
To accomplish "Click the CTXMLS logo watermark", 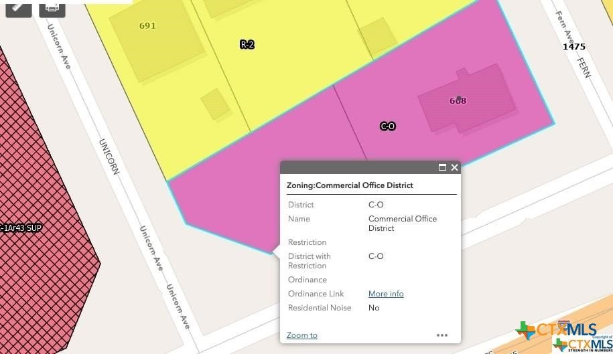I will click(x=556, y=329).
